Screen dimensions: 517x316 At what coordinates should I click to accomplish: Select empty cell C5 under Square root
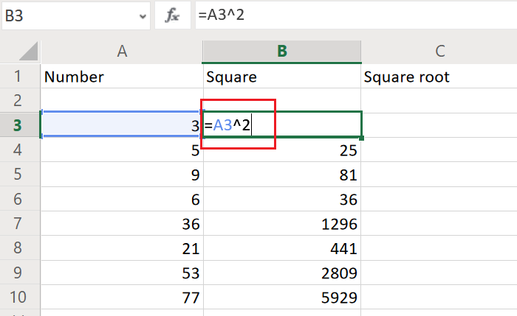pyautogui.click(x=439, y=175)
